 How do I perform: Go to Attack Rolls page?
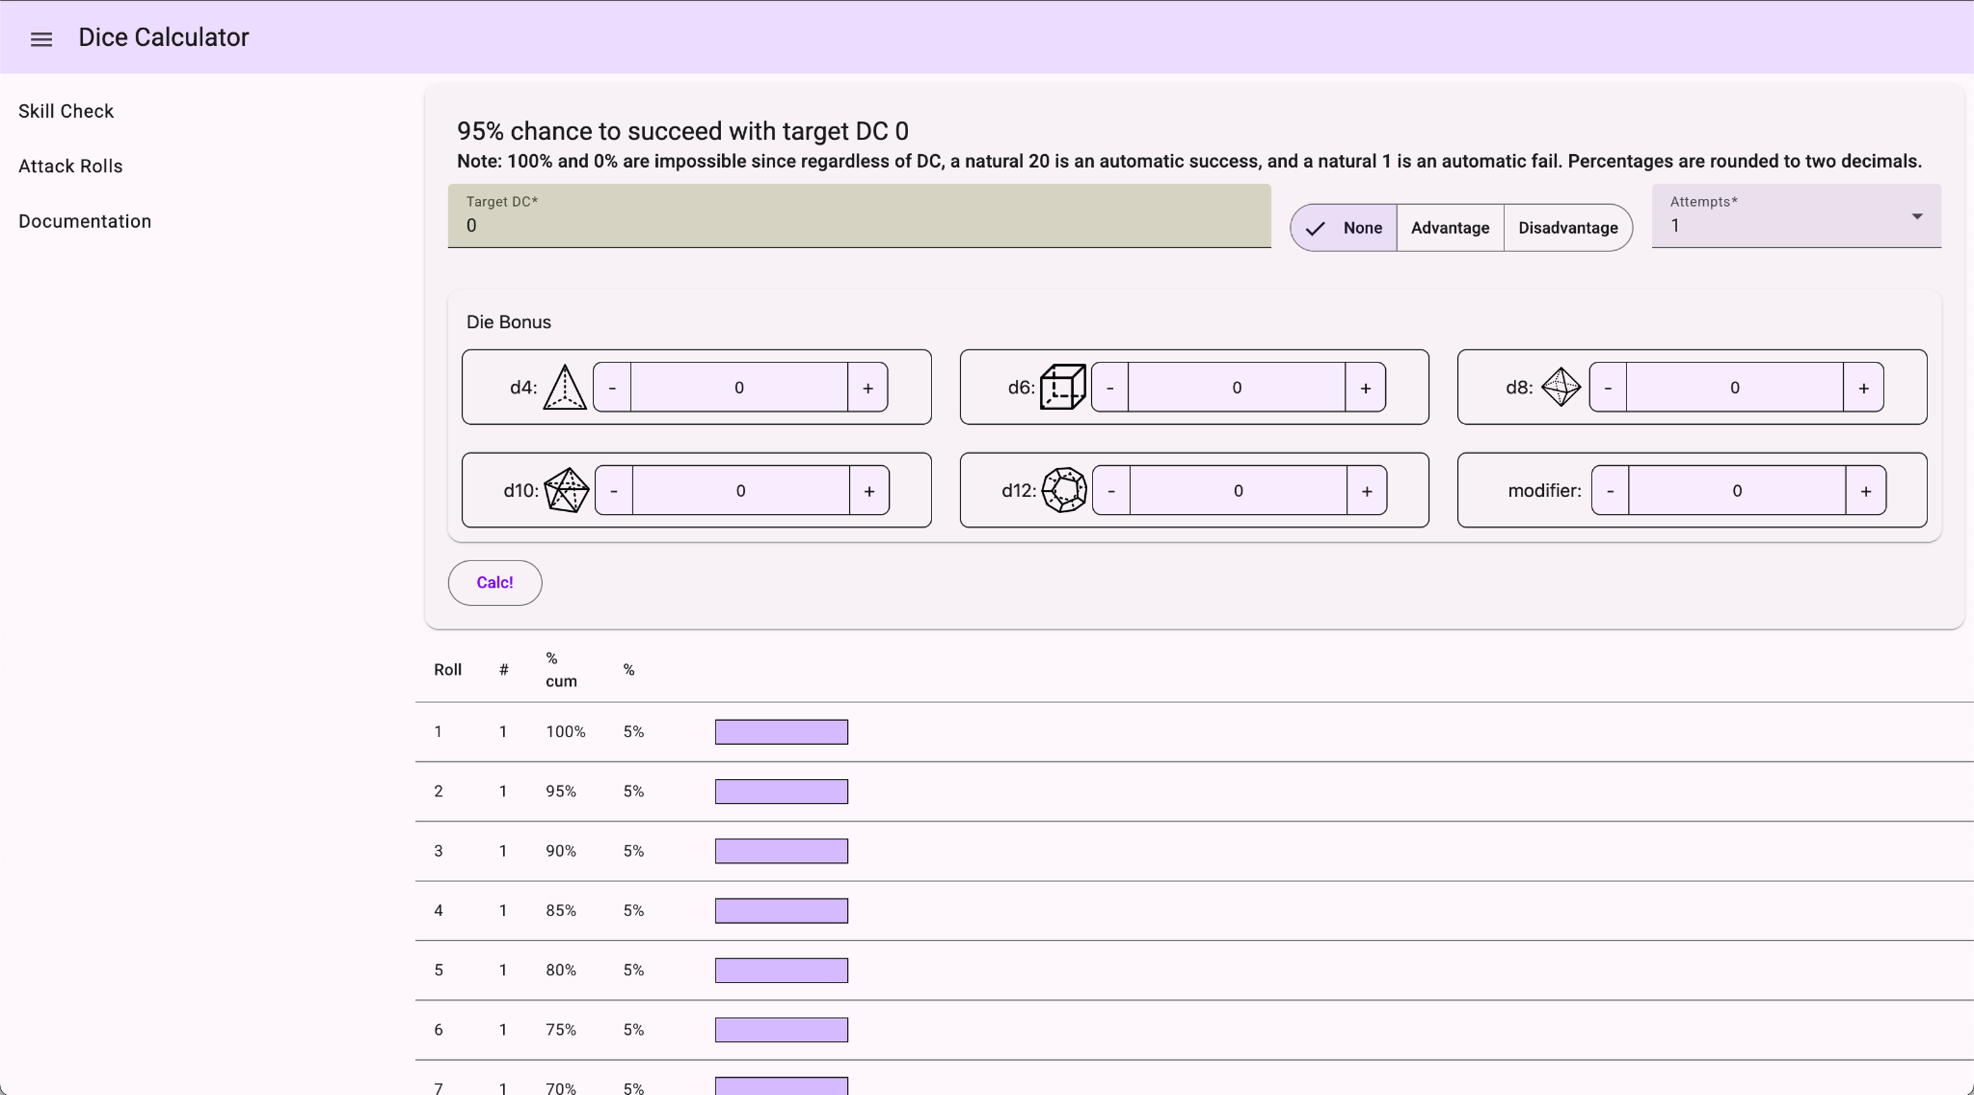71,167
